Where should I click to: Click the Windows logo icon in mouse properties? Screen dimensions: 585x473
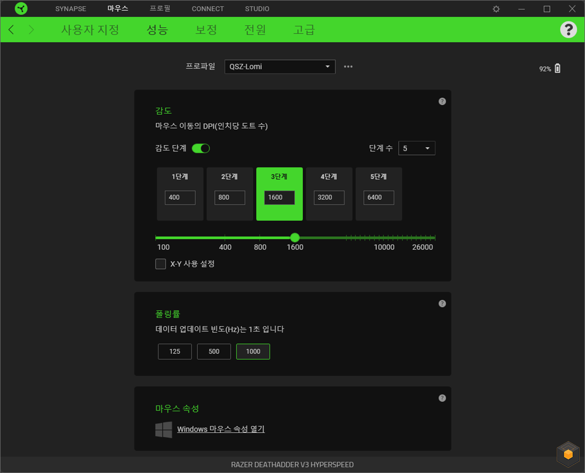(163, 429)
